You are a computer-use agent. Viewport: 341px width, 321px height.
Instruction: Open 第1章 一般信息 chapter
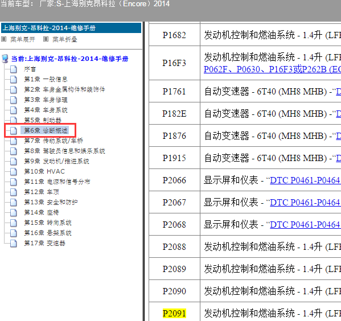click(46, 79)
